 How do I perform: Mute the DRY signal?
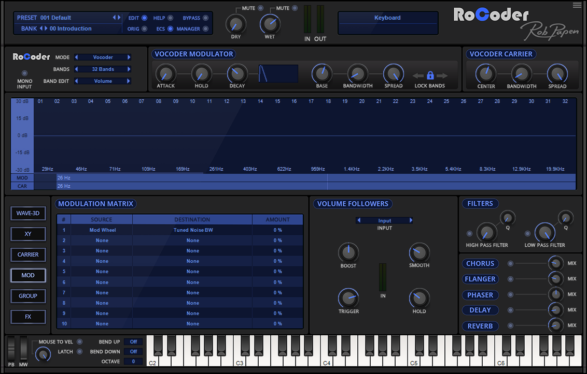coord(259,8)
